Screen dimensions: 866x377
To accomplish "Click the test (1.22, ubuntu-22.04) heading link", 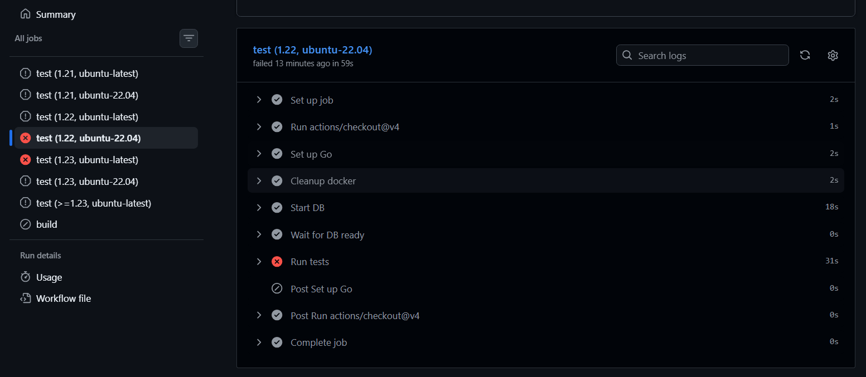I will pos(312,50).
